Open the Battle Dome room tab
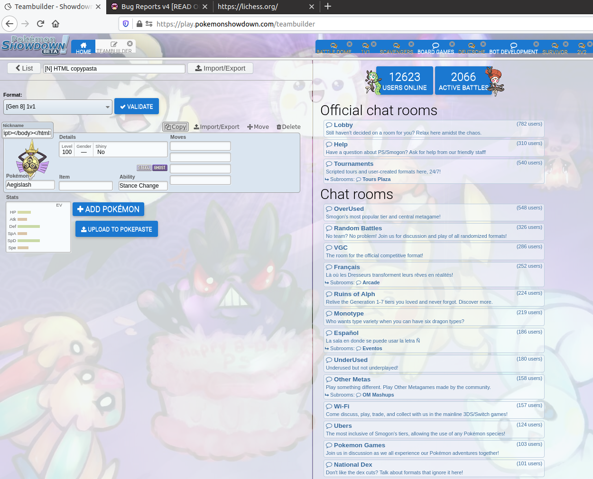Viewport: 593px width, 479px height. [x=334, y=48]
